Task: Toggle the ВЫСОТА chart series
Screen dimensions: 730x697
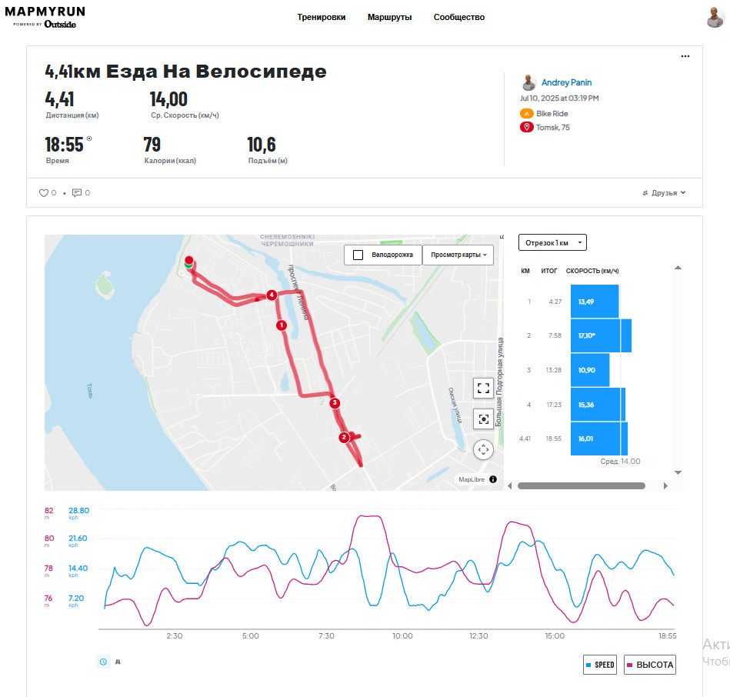Action: [x=649, y=665]
